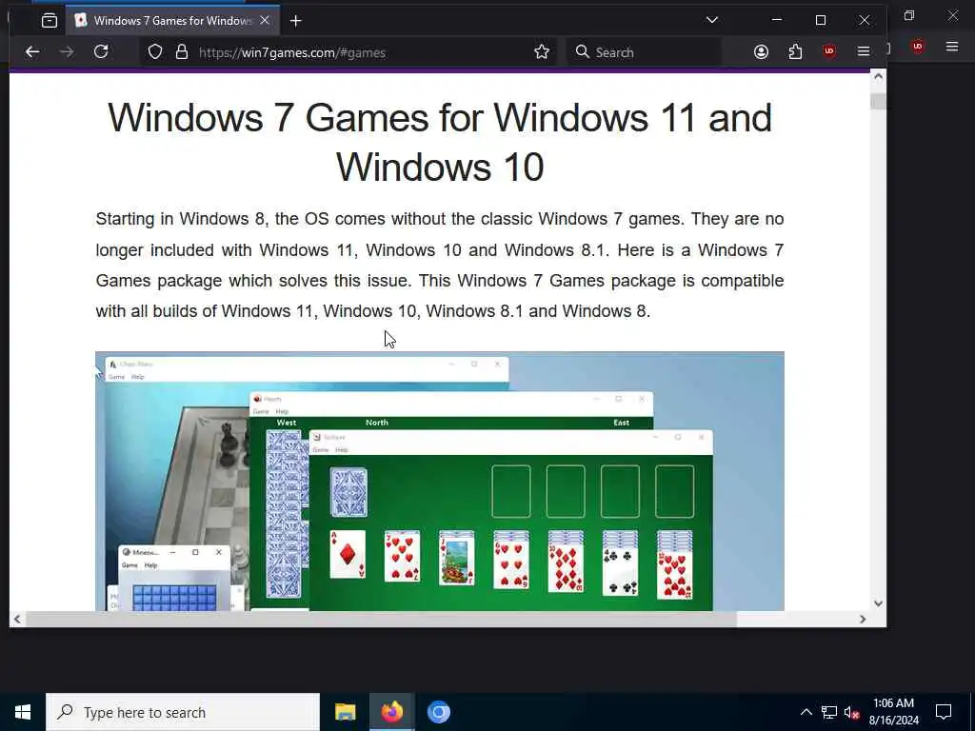Restore the background window size

click(909, 15)
